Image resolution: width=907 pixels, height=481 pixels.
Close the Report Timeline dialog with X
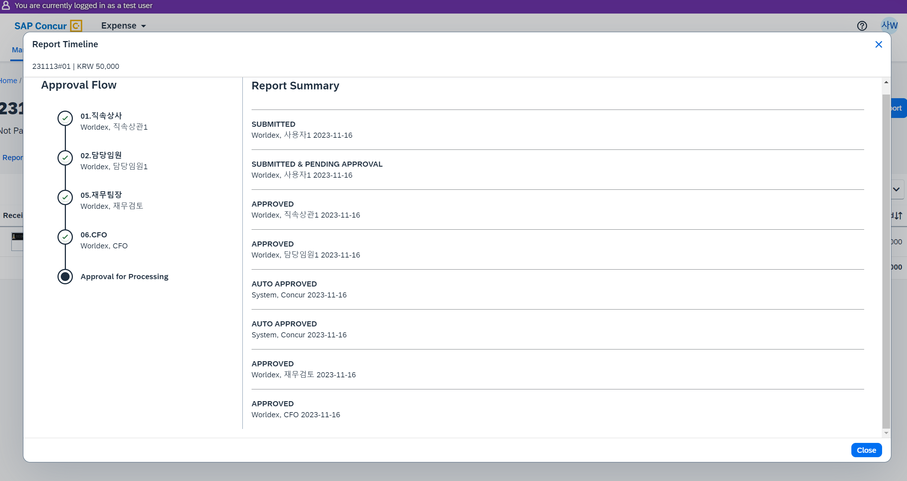point(878,44)
